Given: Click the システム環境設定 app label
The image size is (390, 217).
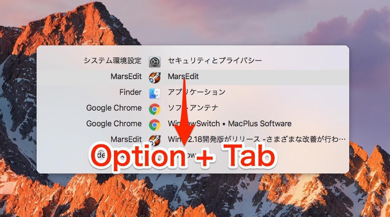Looking at the screenshot, I should 113,61.
